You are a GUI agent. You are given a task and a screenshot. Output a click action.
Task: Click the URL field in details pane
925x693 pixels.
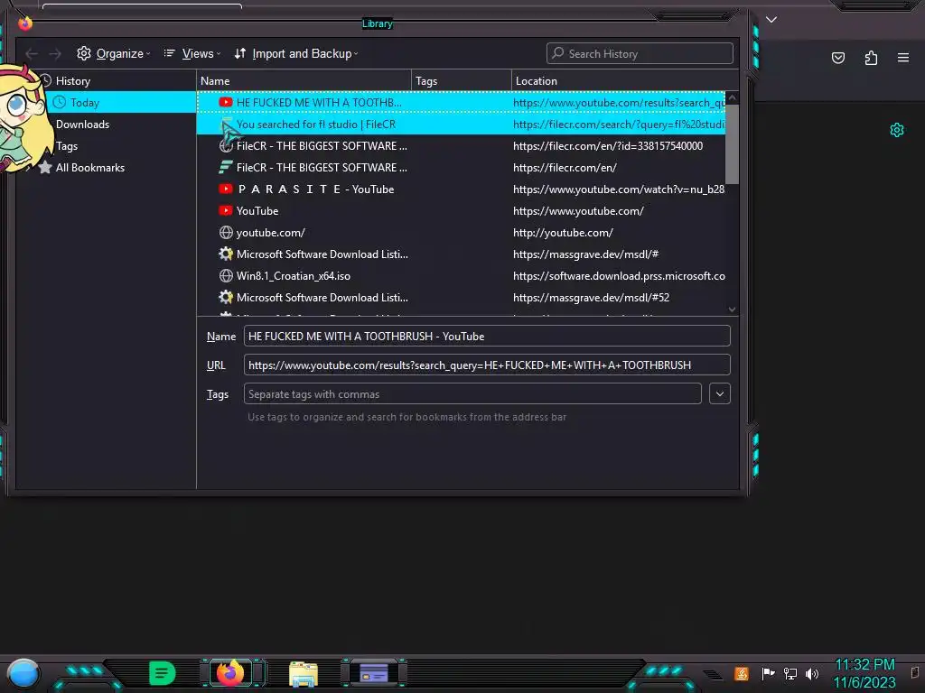487,365
